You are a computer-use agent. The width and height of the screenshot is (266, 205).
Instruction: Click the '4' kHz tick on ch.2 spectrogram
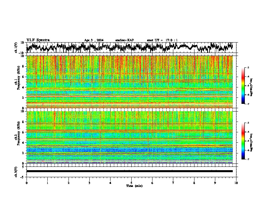pos(24,143)
